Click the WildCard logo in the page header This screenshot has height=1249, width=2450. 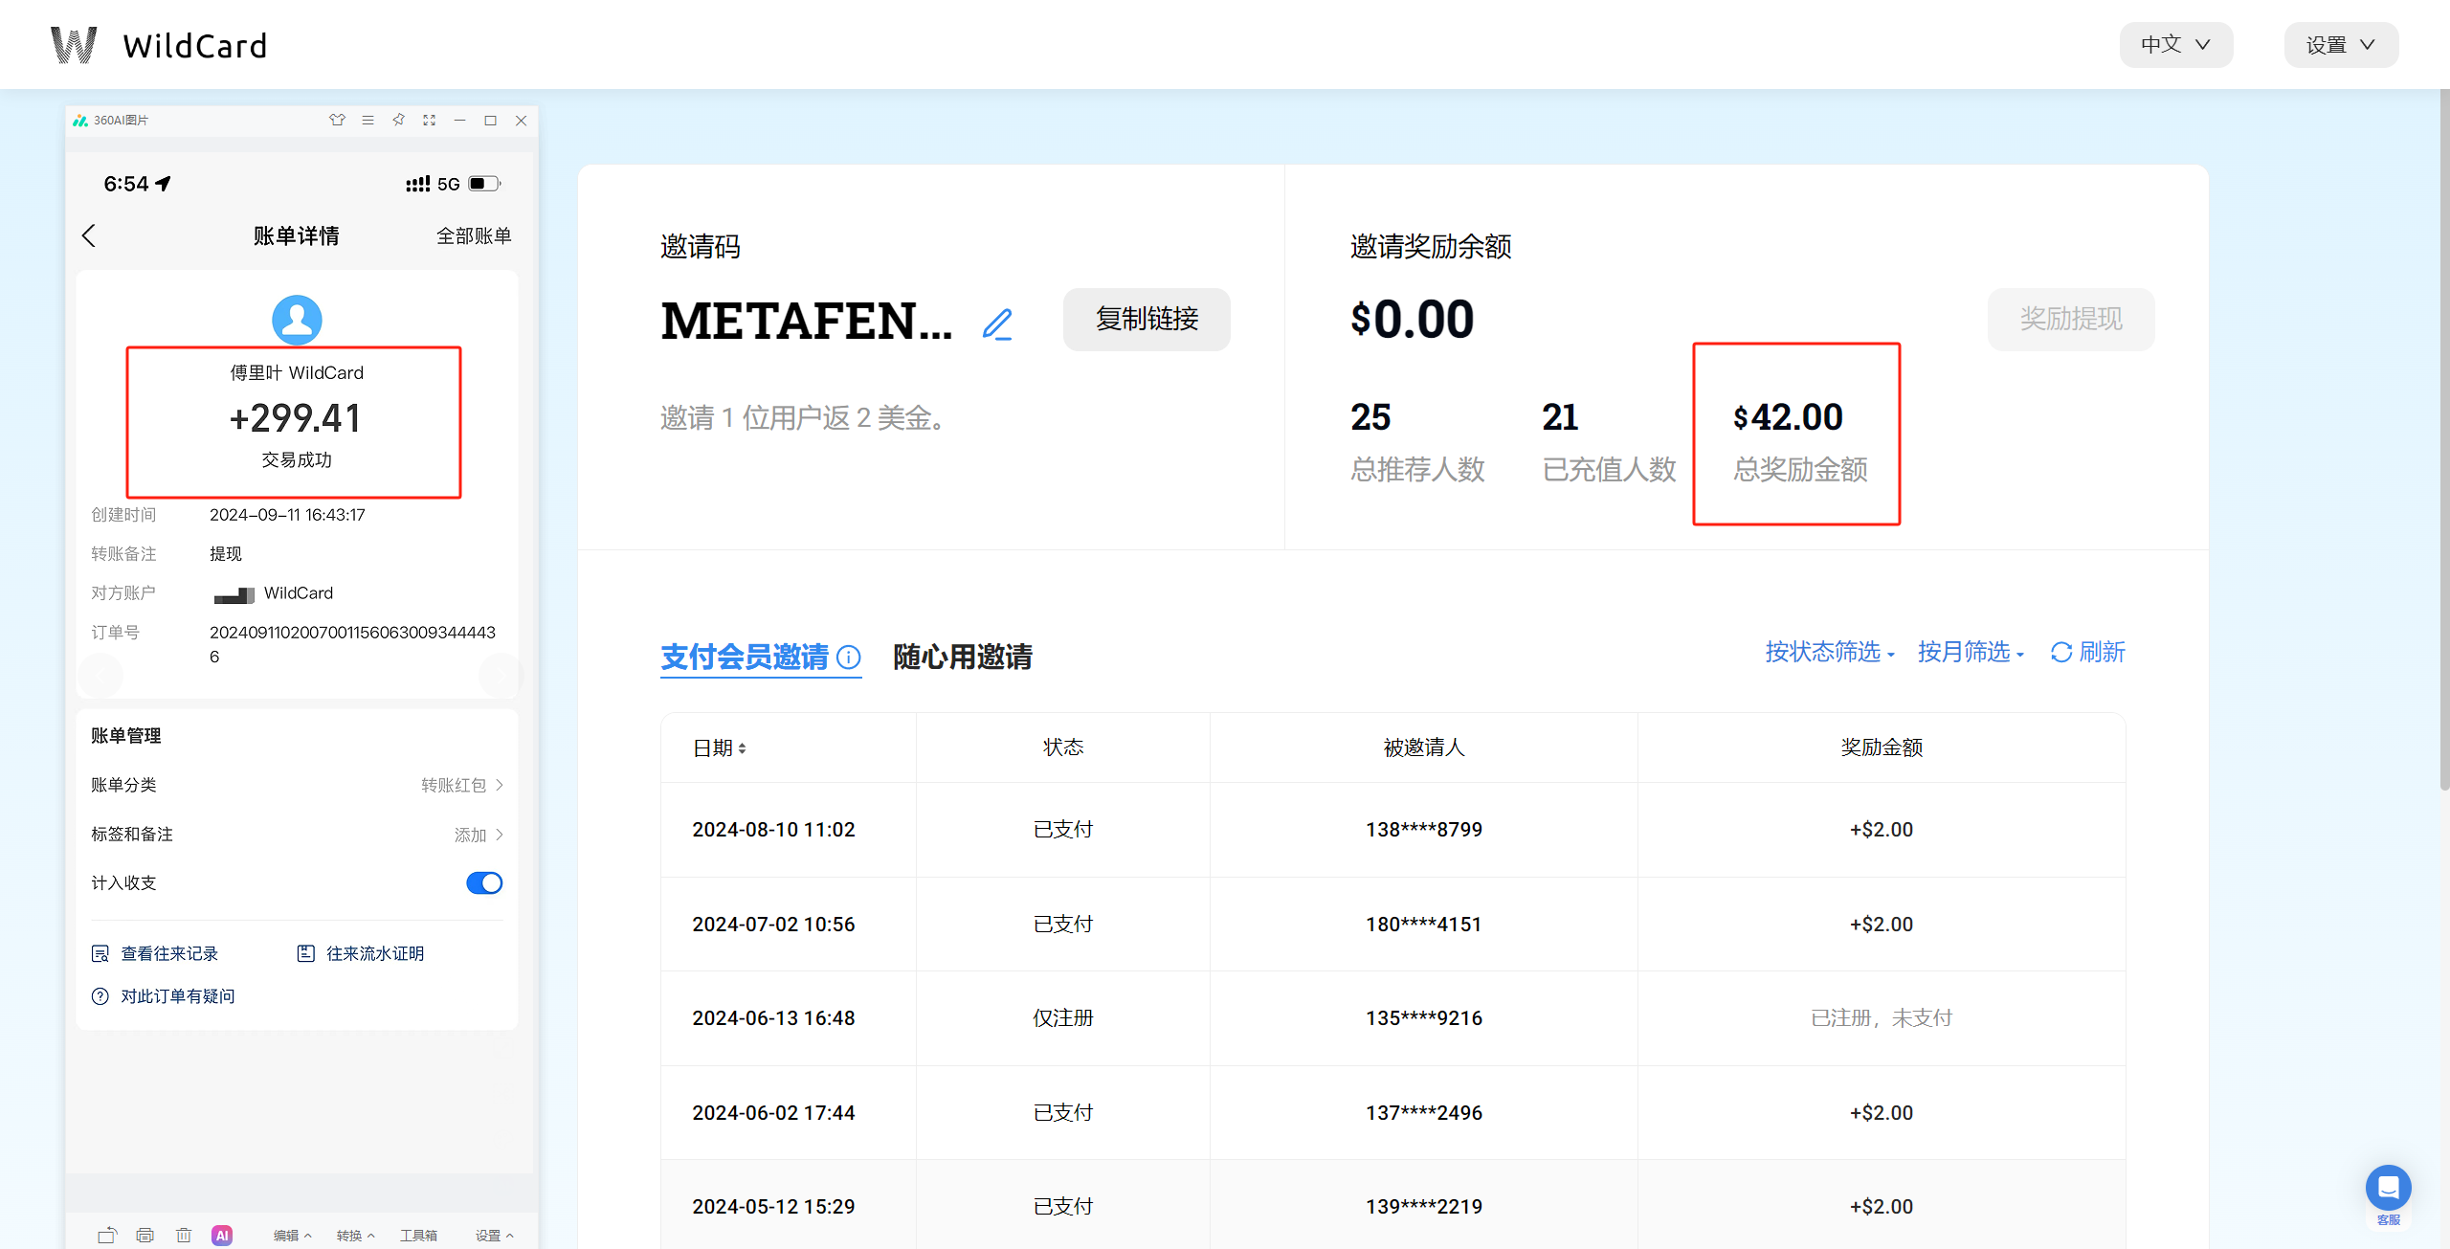click(159, 45)
